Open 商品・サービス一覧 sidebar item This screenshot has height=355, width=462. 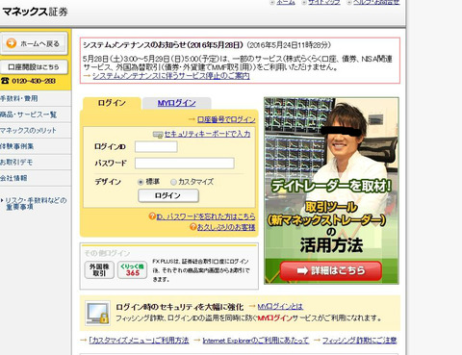(28, 114)
